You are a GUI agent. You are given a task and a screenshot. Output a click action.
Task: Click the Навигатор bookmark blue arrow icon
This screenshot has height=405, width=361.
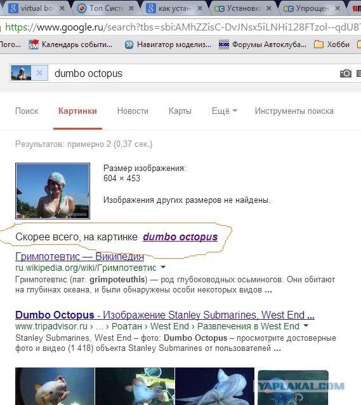[x=129, y=45]
